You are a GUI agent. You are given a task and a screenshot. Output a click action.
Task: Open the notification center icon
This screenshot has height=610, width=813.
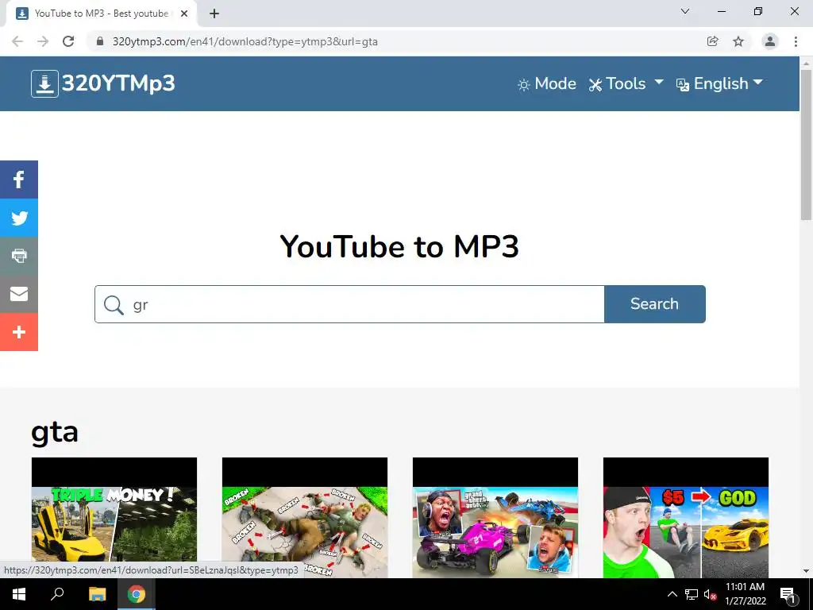(787, 594)
